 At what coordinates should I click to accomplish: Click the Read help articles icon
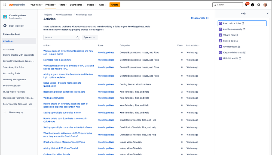(220, 23)
